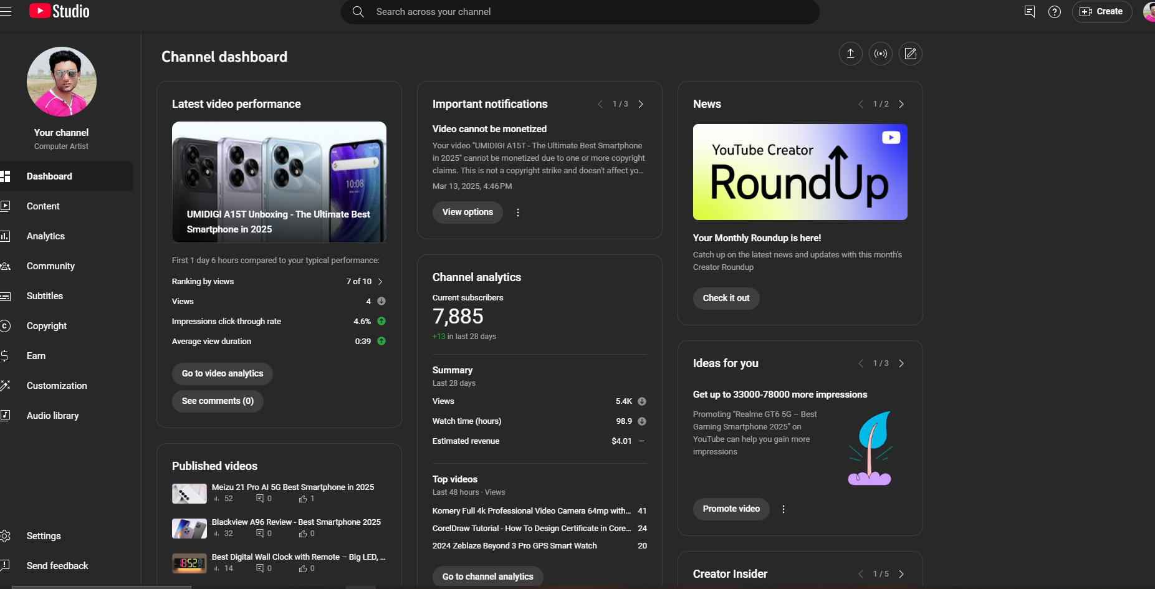Click the Promote video button
This screenshot has width=1155, height=589.
coord(731,509)
